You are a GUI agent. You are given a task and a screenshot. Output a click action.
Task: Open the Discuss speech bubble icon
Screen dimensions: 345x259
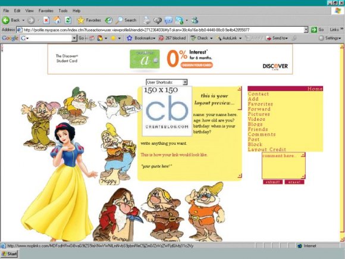(158, 20)
